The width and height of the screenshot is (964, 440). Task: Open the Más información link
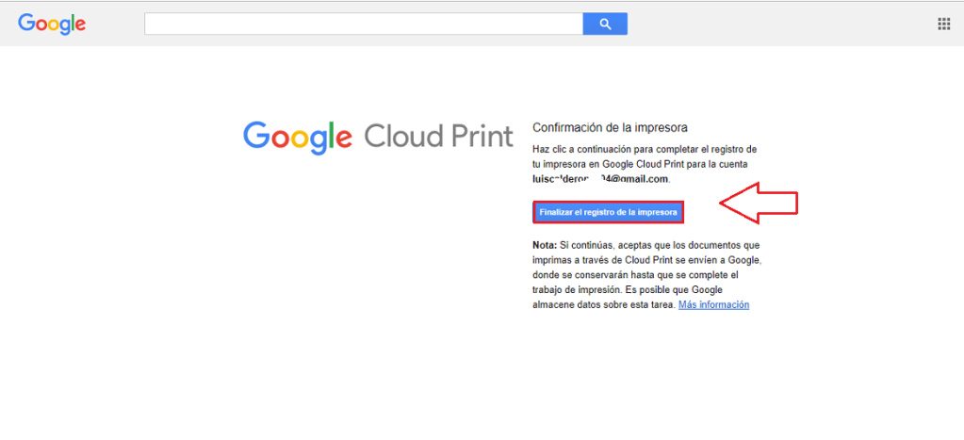pos(713,305)
